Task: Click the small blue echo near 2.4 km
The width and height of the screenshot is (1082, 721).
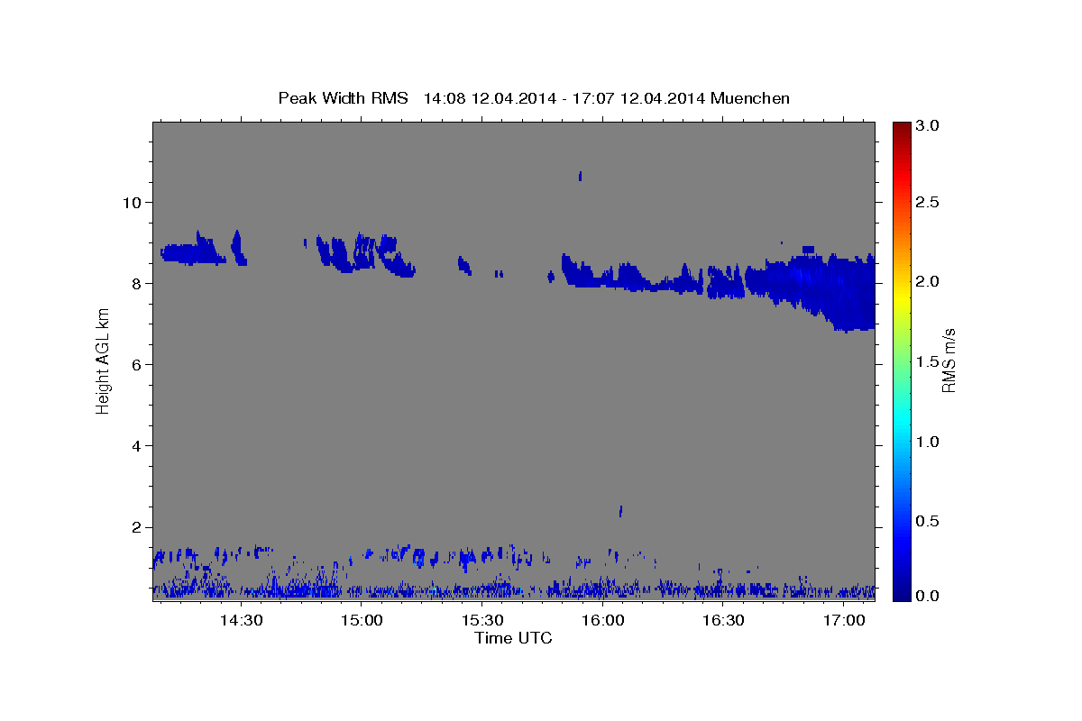Action: pos(621,511)
